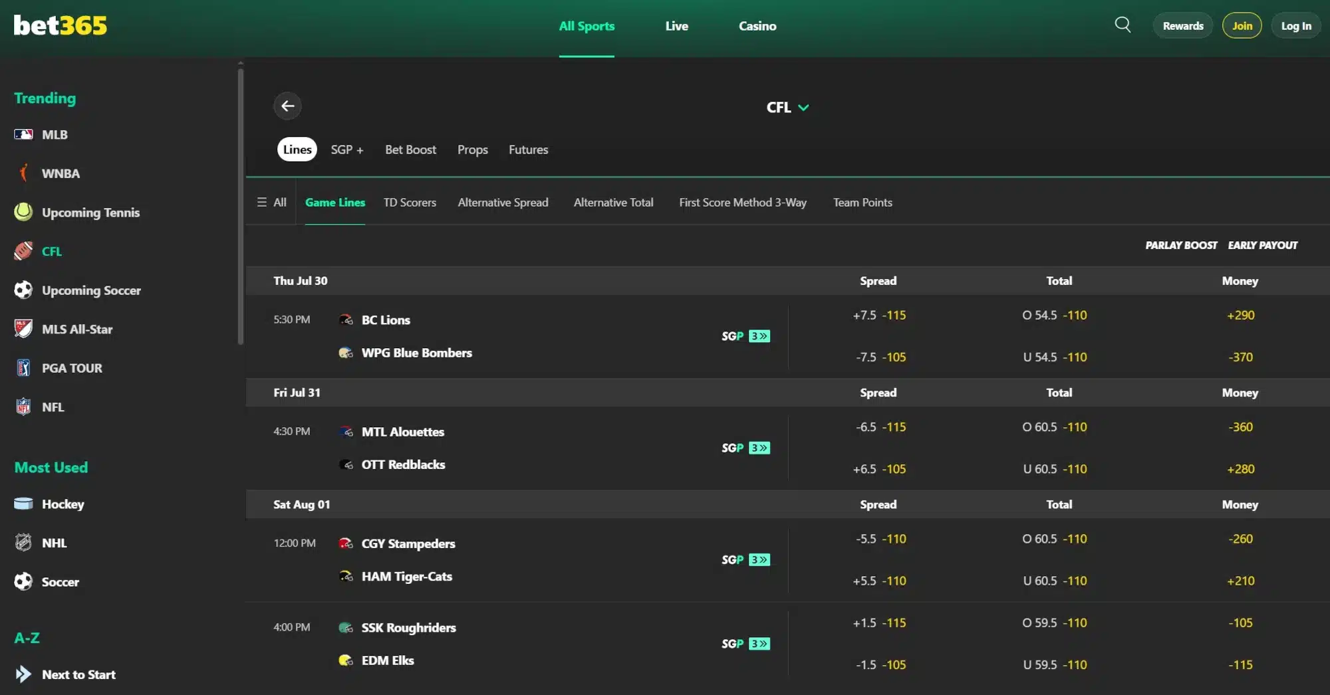Select the SGP + tab

point(347,149)
